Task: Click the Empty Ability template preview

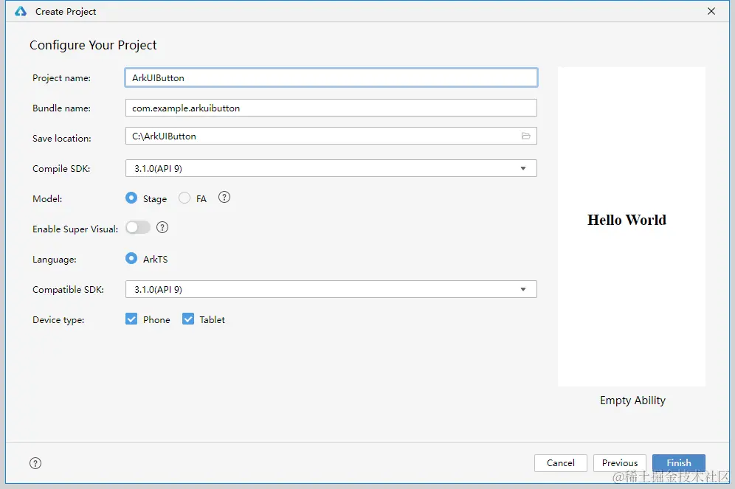Action: pos(631,226)
